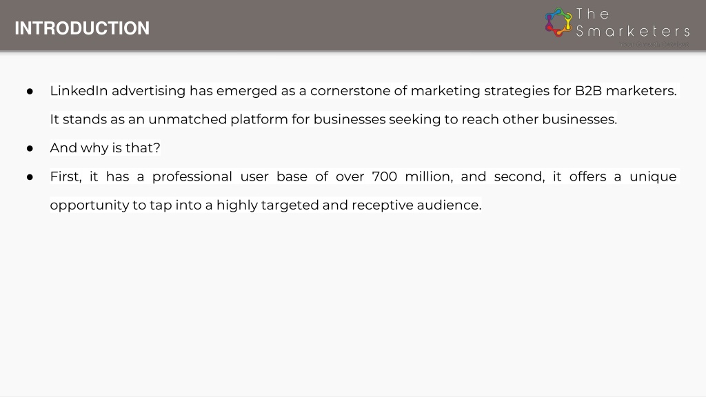
Task: Select the bullet before 'LinkedIn advertising'
Action: (30, 92)
